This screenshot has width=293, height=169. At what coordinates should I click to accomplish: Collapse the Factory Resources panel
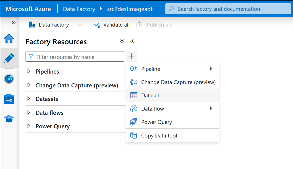[x=132, y=41]
